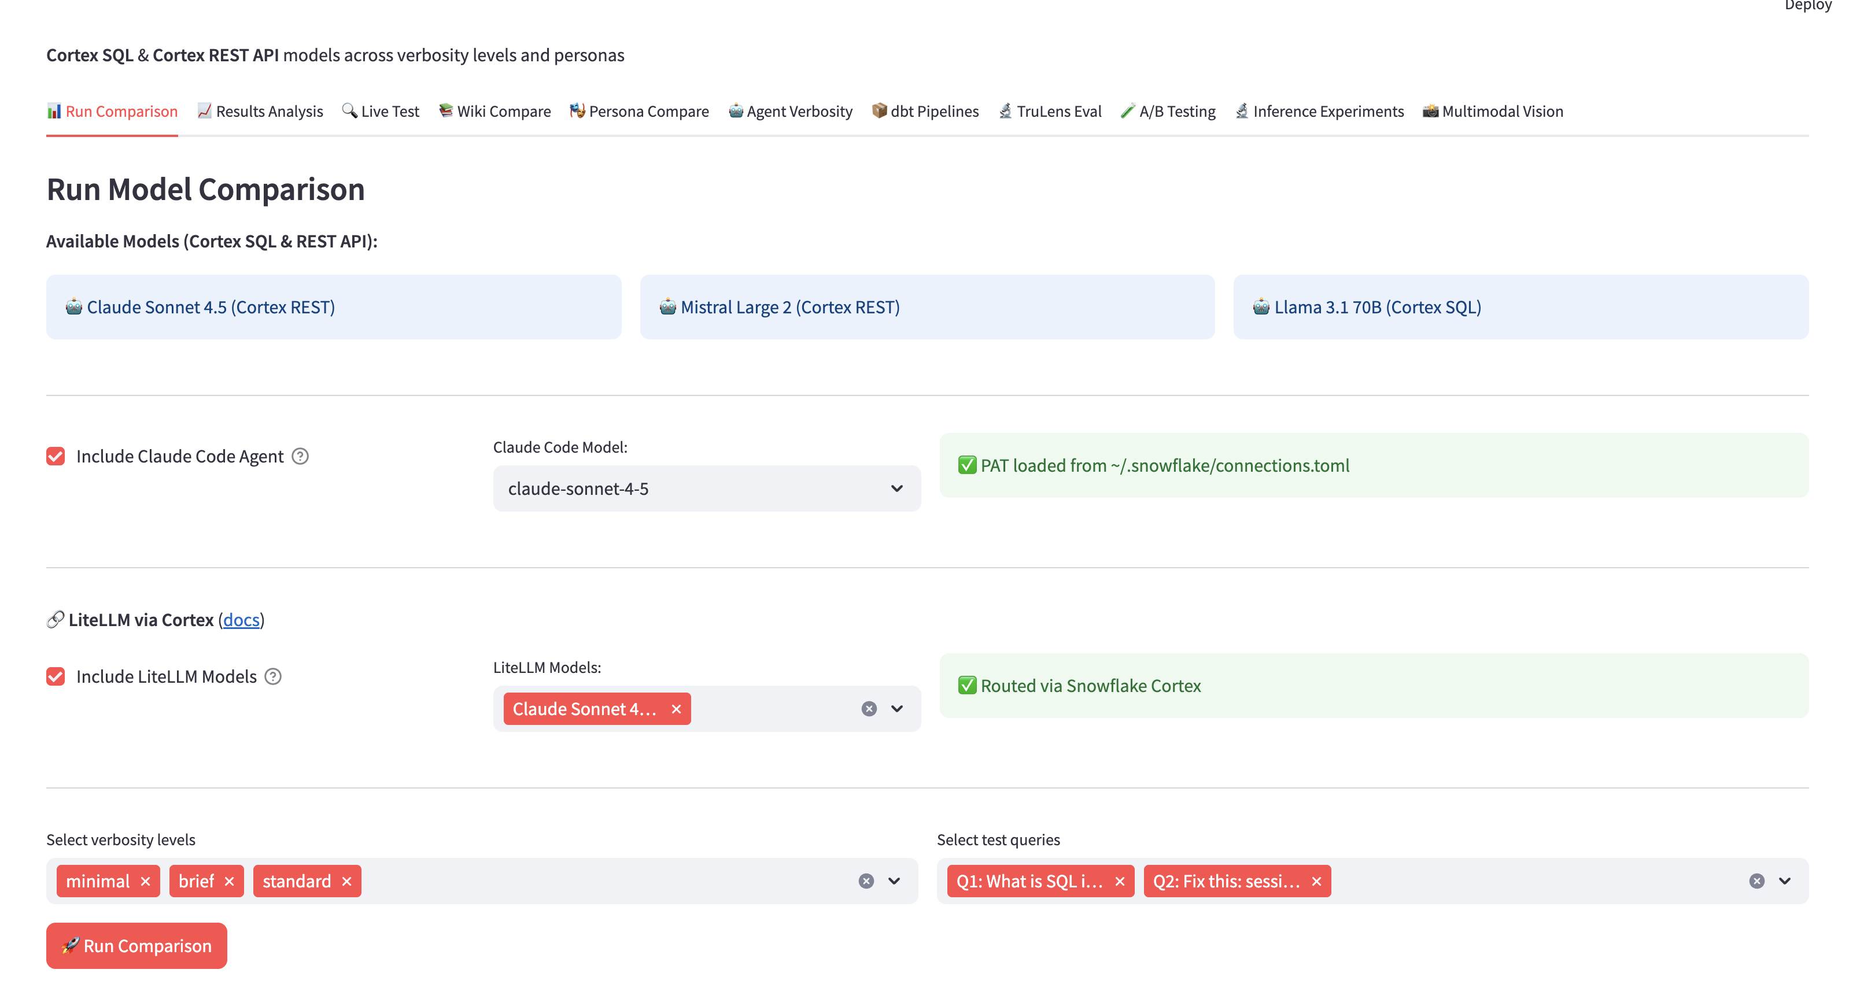
Task: Remove the brief verbosity tag
Action: point(230,881)
